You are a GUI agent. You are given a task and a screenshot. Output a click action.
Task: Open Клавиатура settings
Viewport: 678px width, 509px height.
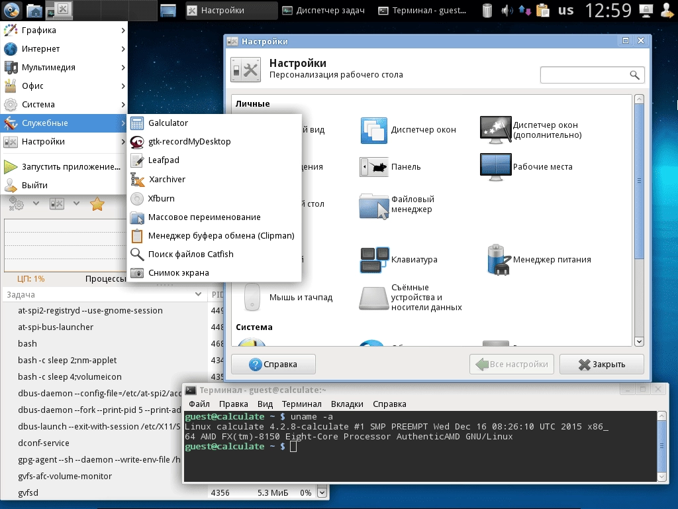399,260
